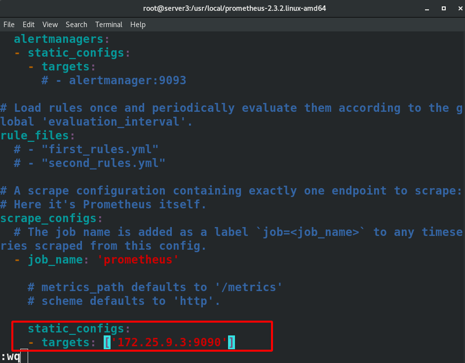Viewport: 465px width, 363px height.
Task: Click '# Here it's Prometheus itself.' comment
Action: [x=103, y=204]
